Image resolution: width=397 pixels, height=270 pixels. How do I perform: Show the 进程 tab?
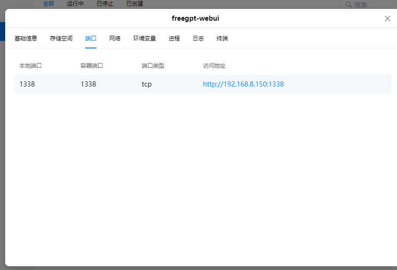click(174, 39)
